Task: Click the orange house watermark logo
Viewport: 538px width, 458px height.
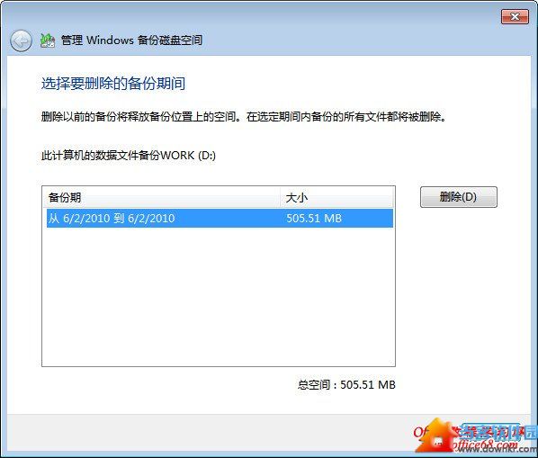Action: [436, 436]
